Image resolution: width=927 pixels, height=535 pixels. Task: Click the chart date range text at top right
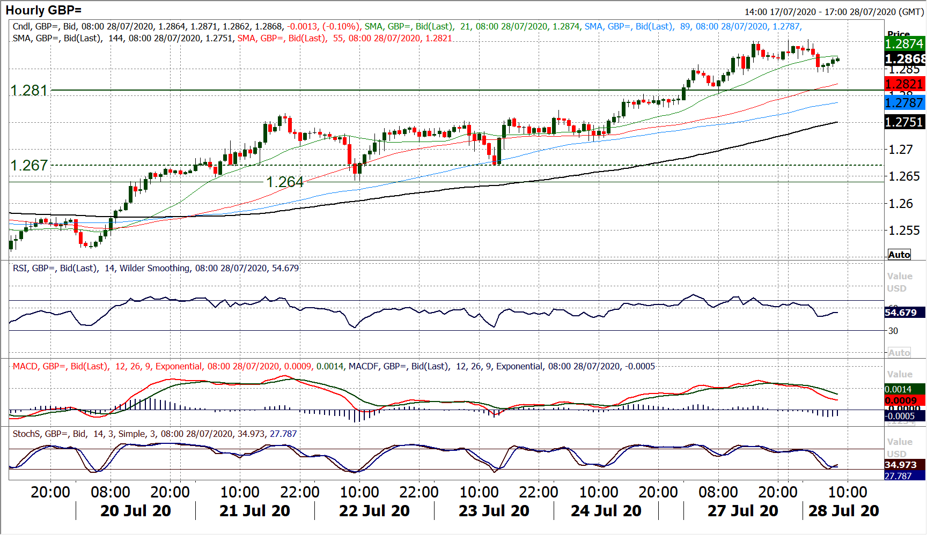[834, 12]
